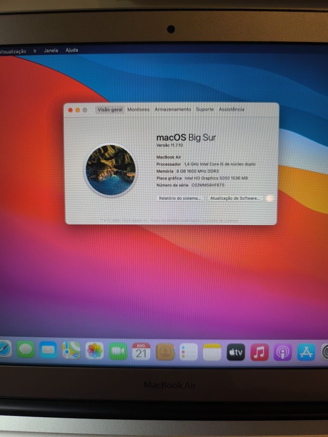
Task: Launch the Photos app
Action: tap(95, 350)
